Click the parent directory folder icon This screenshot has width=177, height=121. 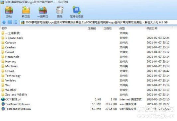3,33
